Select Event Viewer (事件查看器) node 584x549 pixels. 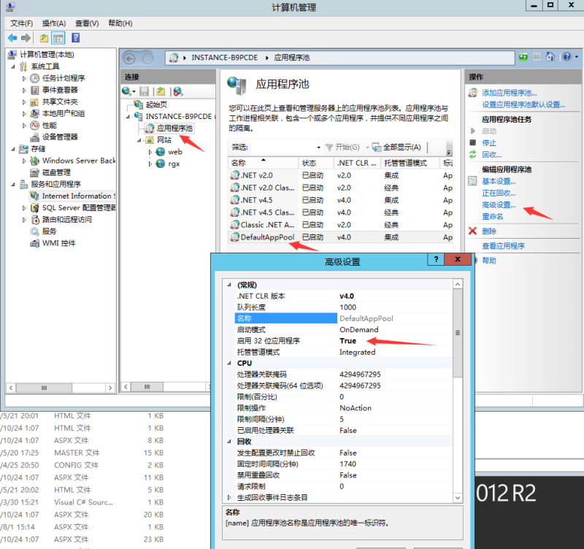pos(60,90)
